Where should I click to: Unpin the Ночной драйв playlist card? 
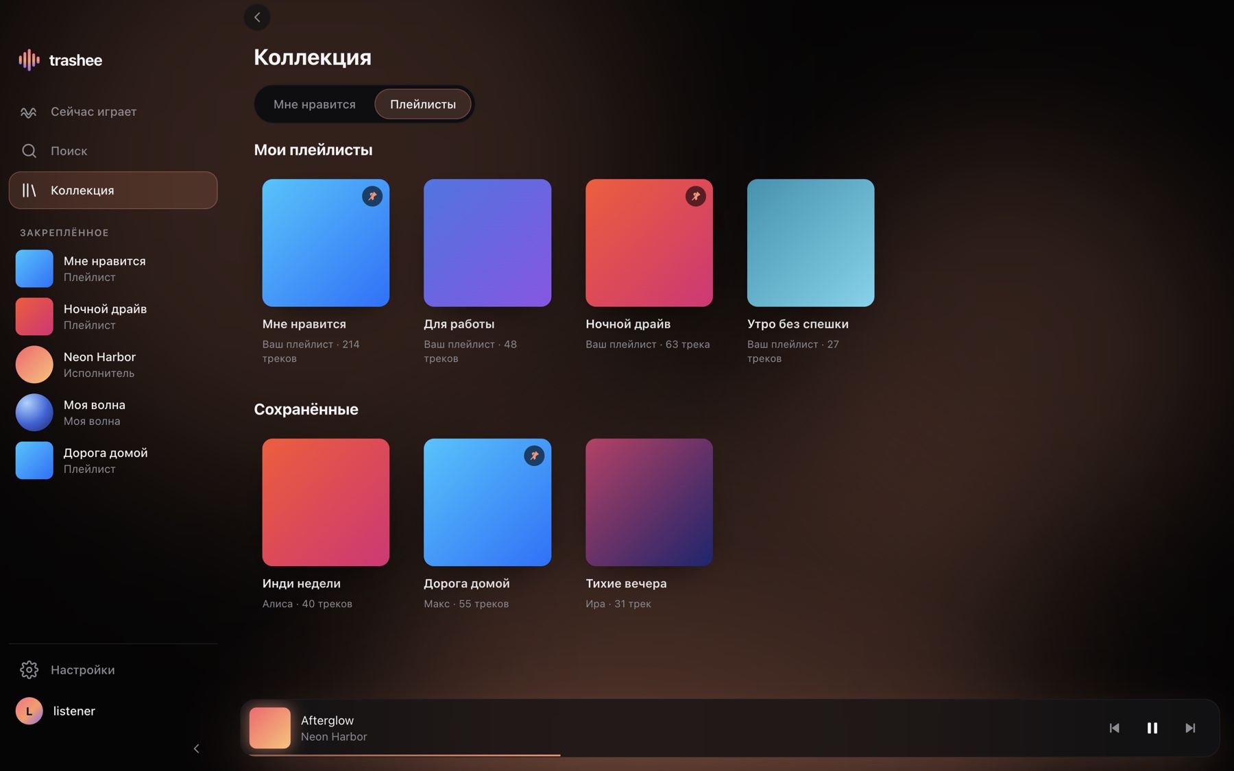695,196
